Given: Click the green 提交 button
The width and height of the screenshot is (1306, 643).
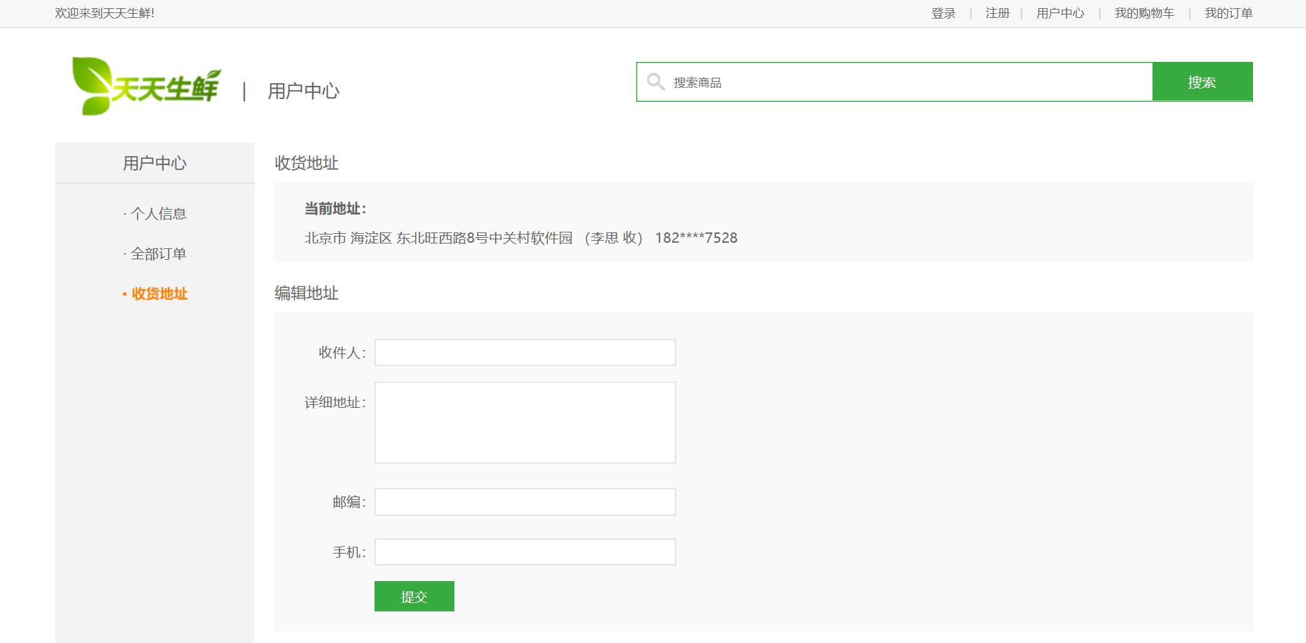Looking at the screenshot, I should coord(414,596).
